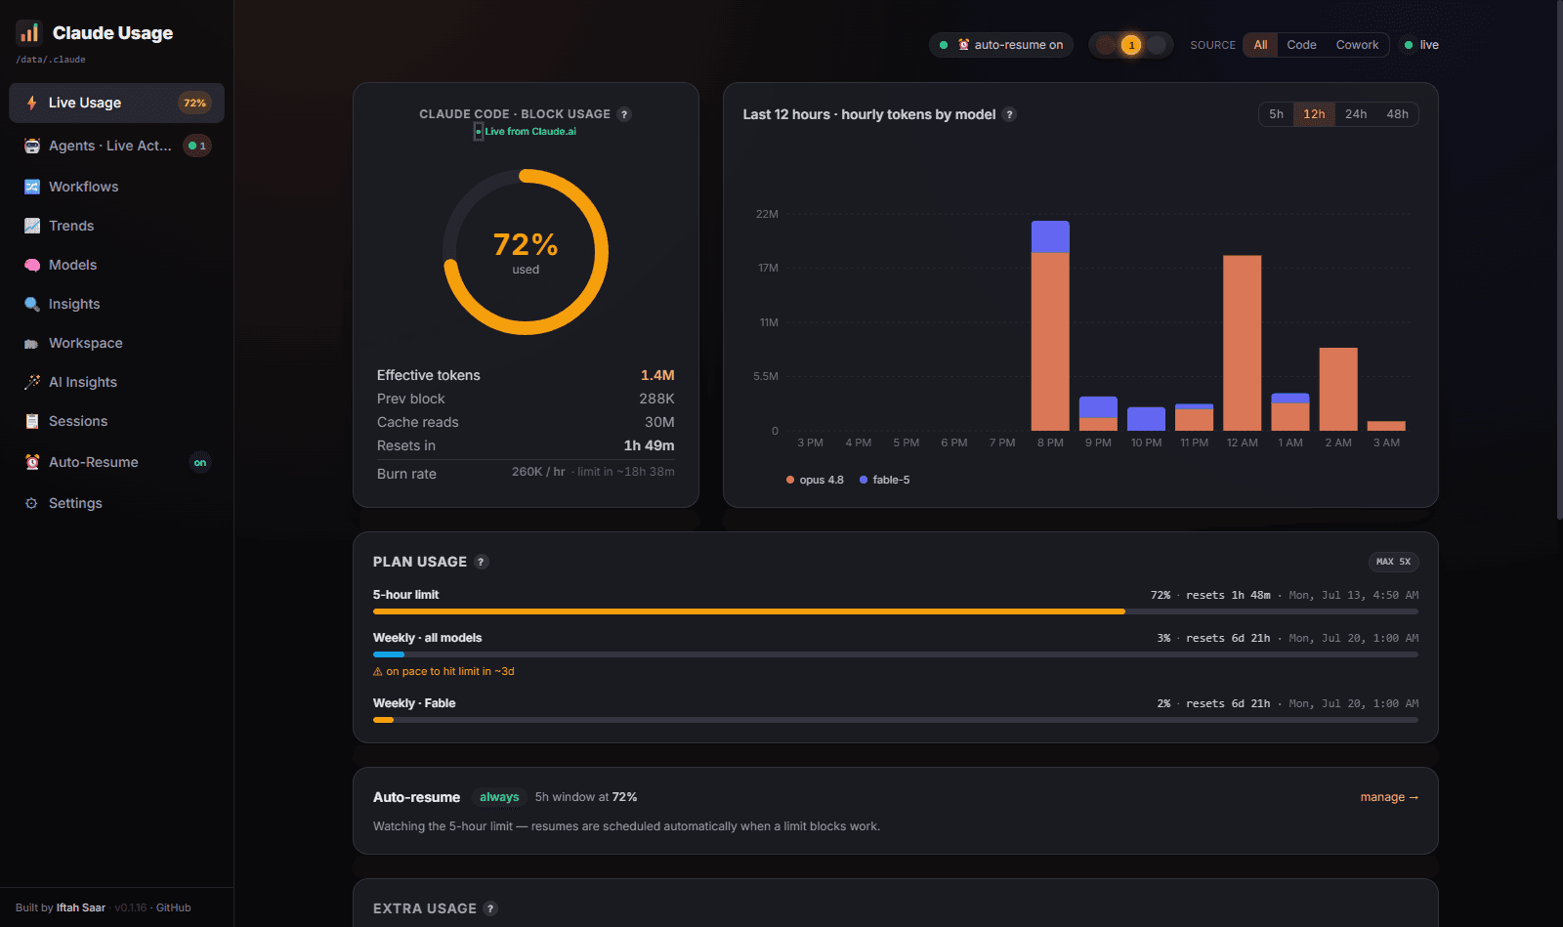Click the MAX 5X plan badge
The image size is (1563, 927).
pyautogui.click(x=1393, y=562)
